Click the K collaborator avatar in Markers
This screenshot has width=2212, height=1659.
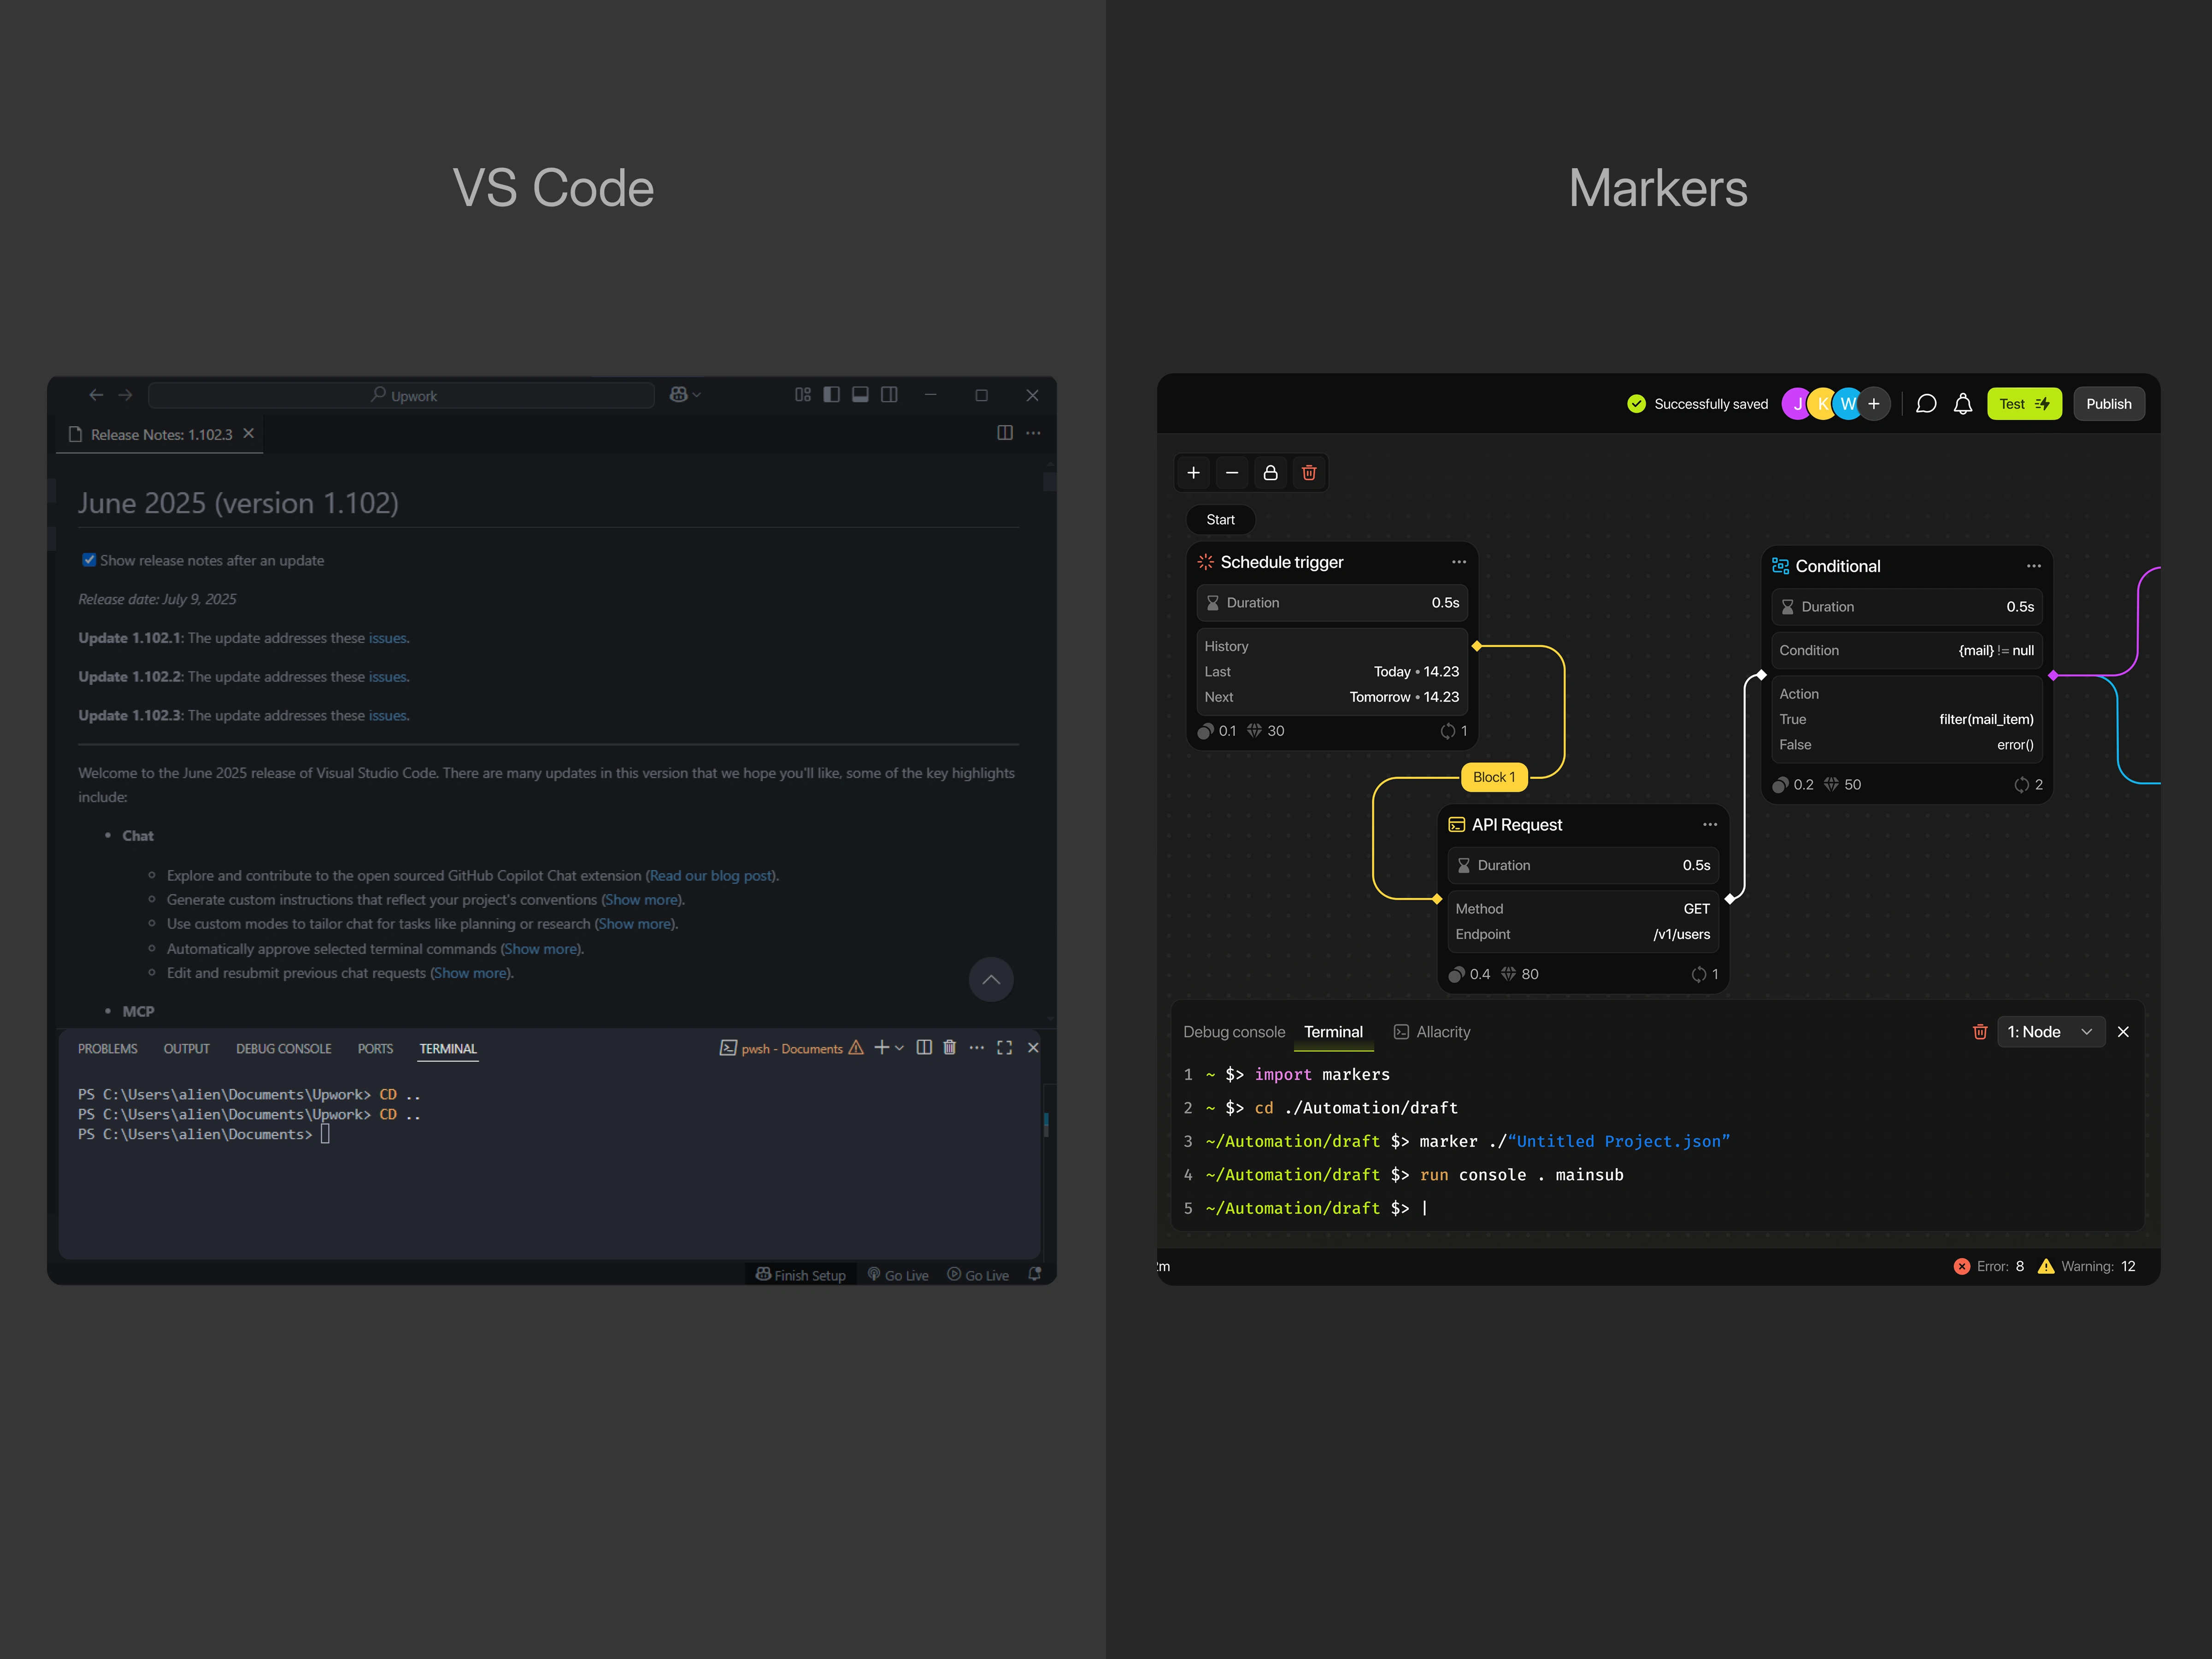pos(1823,404)
